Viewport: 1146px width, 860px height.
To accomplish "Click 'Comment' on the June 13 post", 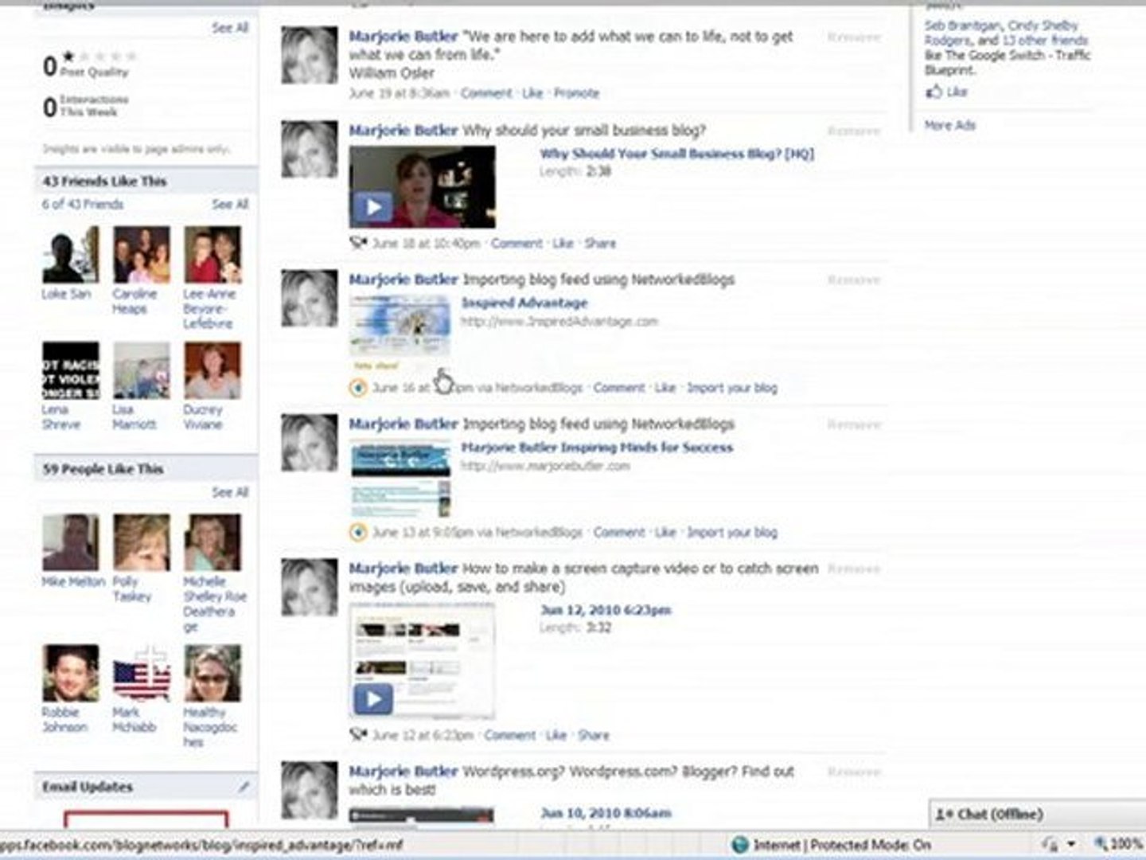I will (619, 532).
